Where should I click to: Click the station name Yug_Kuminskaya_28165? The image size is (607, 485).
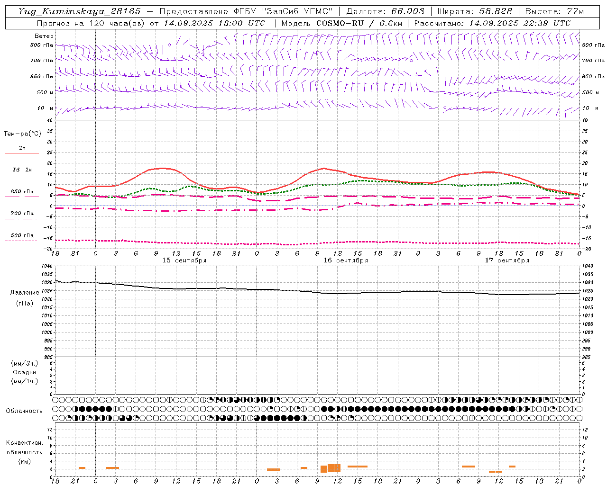tap(80, 11)
